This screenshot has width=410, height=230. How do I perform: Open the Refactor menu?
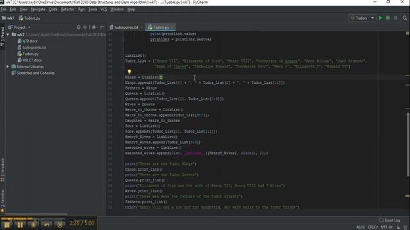(67, 9)
